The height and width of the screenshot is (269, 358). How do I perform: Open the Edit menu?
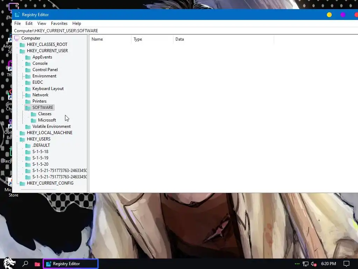29,23
